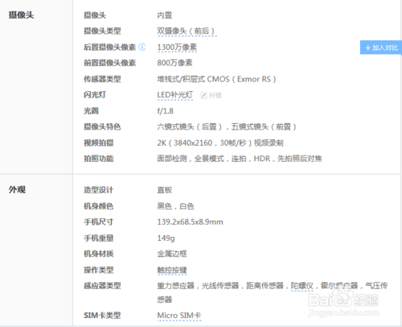Click the 光圈 row label
This screenshot has height=327, width=402.
tap(91, 111)
